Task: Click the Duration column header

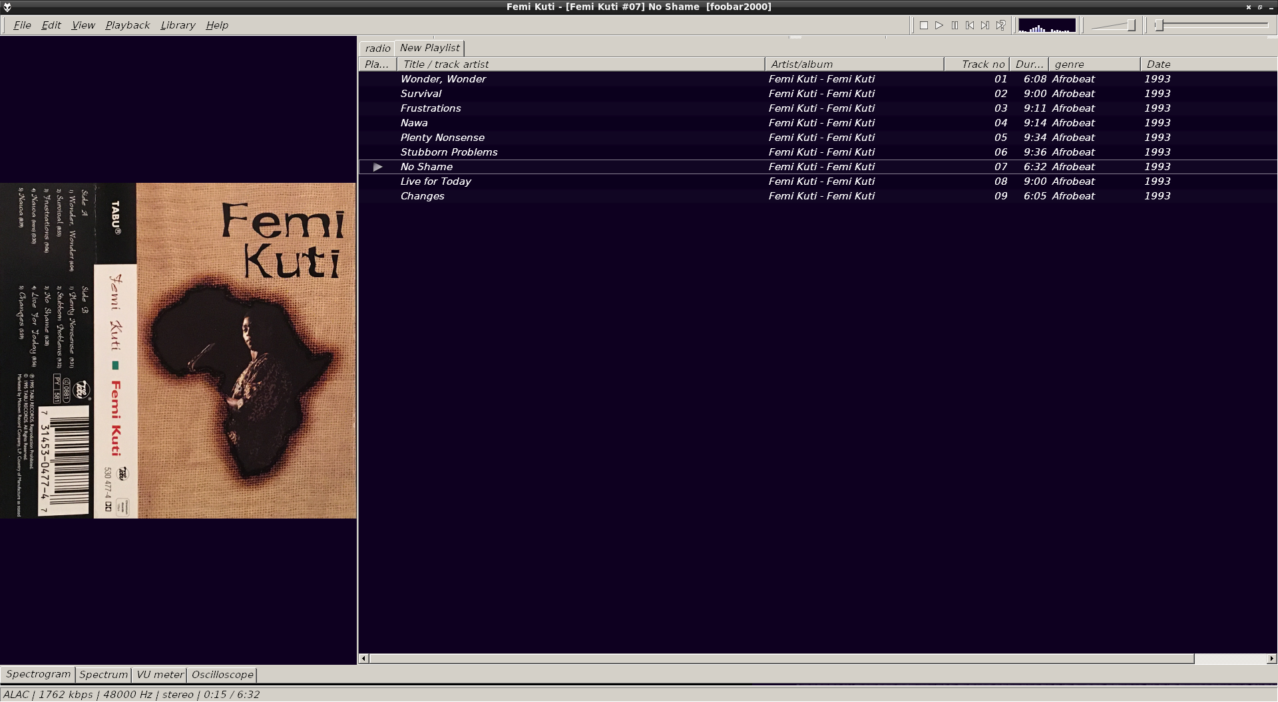Action: click(1029, 64)
